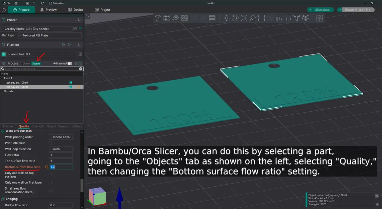Open the Others settings tab
This screenshot has width=382, height=209.
coord(77,126)
